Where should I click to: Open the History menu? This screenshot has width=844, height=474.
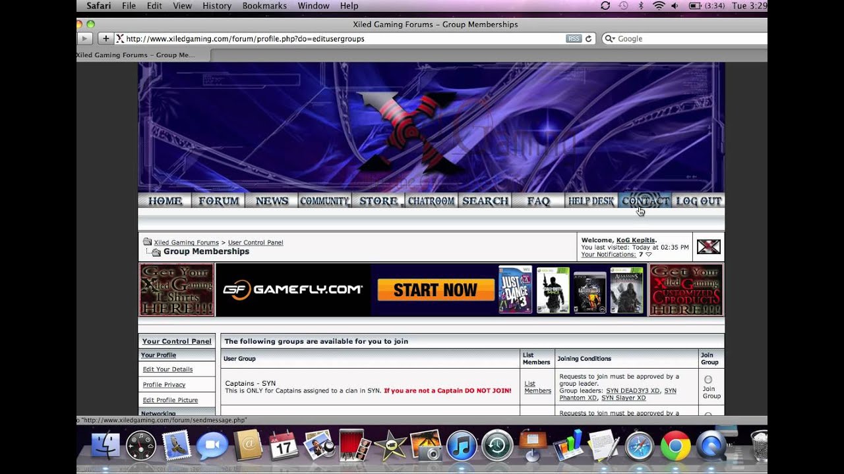coord(217,6)
